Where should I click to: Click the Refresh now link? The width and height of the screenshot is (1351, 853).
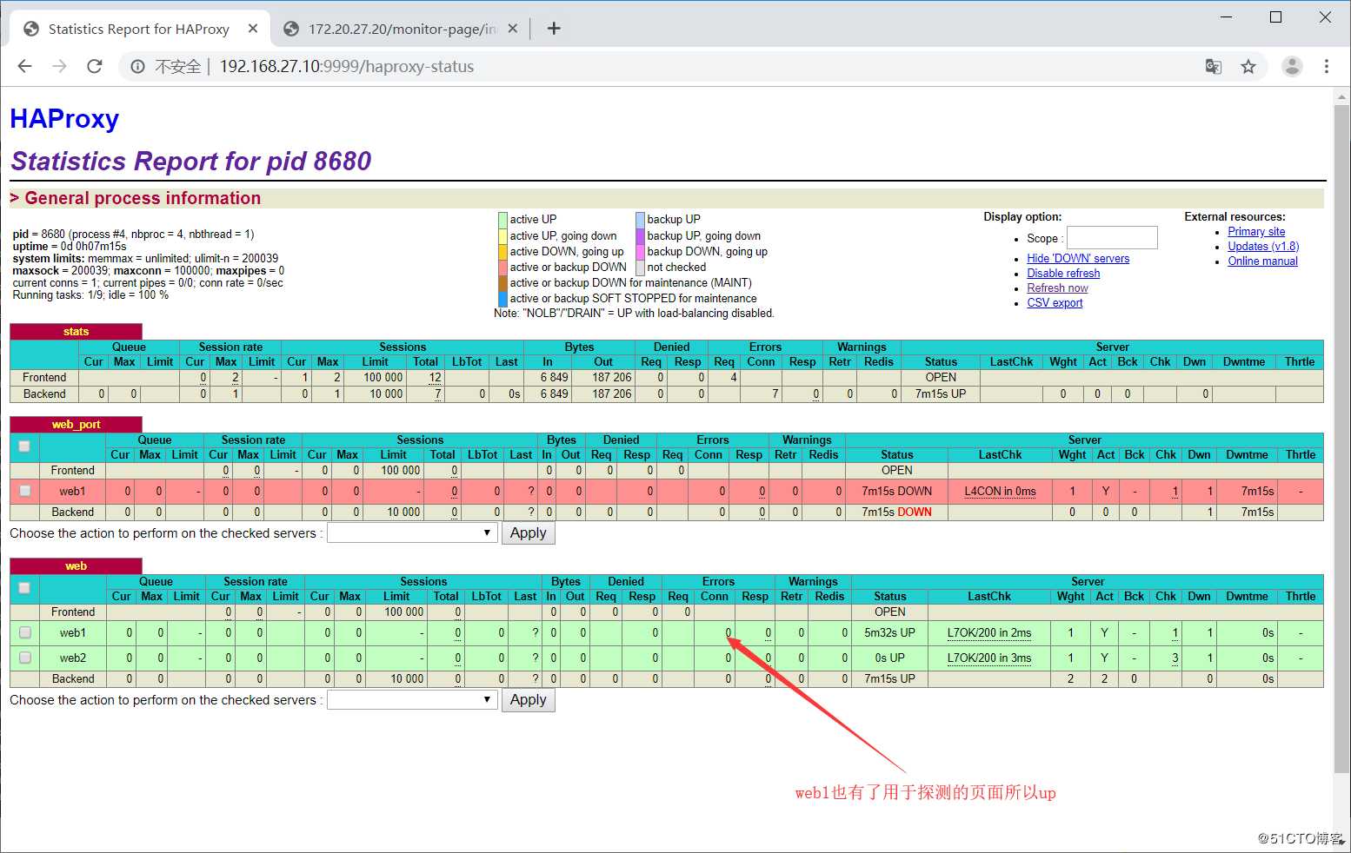tap(1057, 288)
